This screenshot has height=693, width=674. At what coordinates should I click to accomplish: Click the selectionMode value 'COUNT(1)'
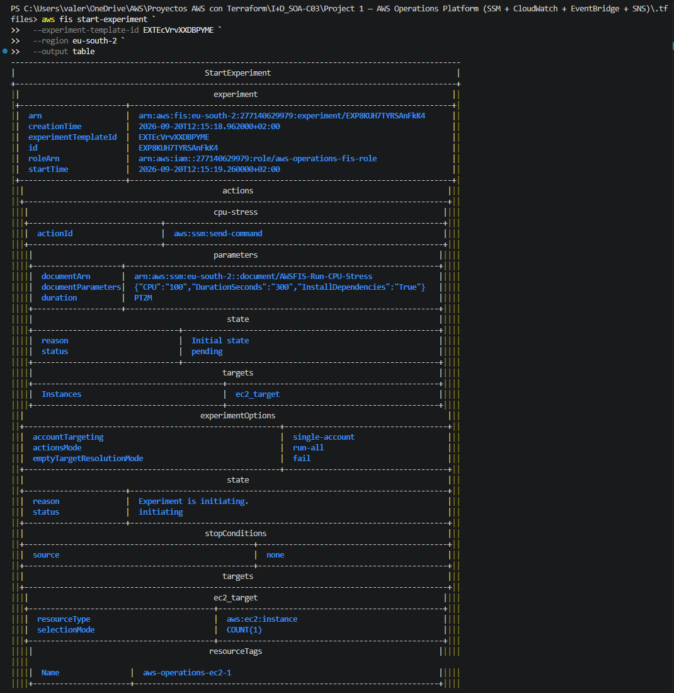coord(244,630)
